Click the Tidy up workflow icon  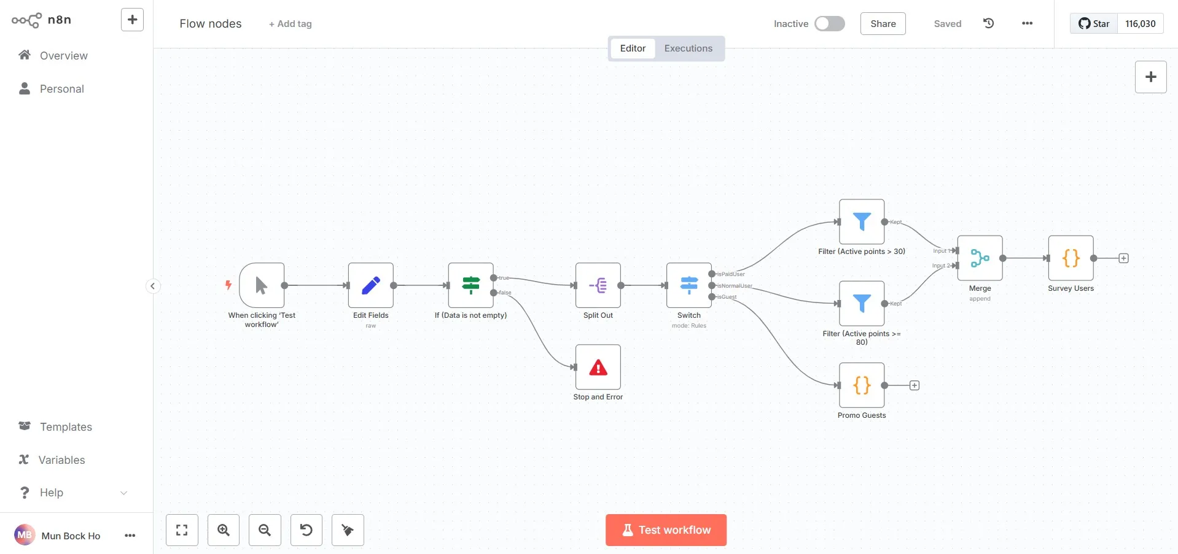(x=348, y=530)
